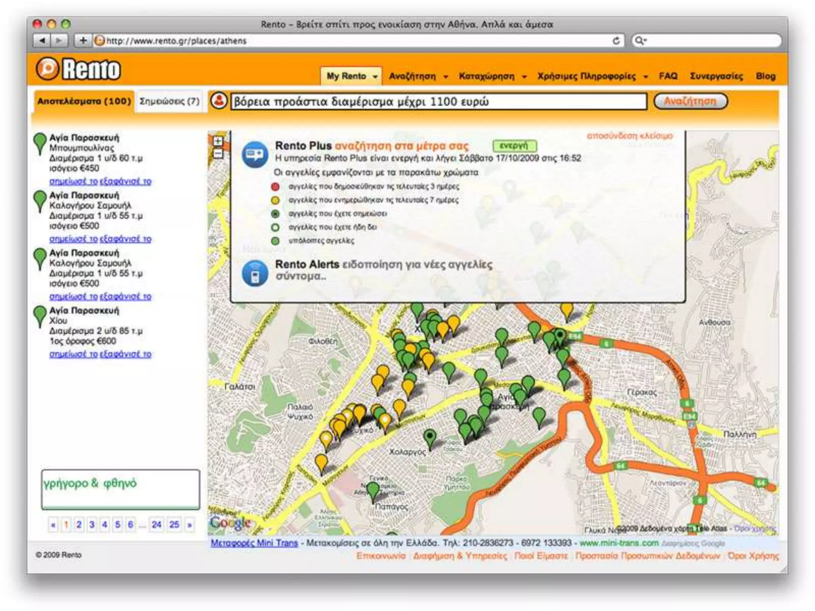The image size is (815, 611).
Task: Click the map zoom out minus button
Action: coord(218,154)
